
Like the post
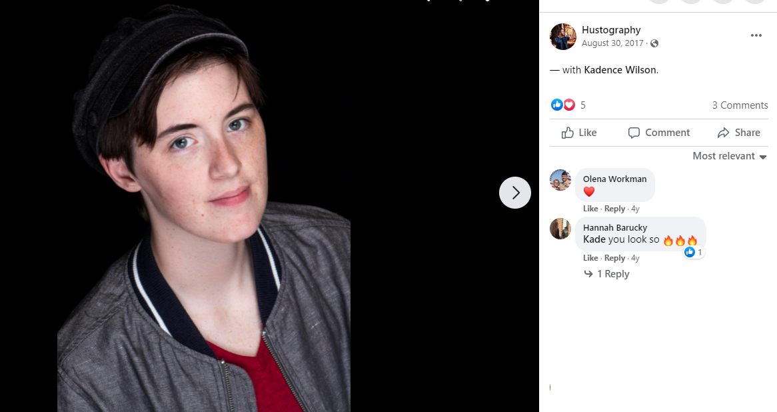579,133
